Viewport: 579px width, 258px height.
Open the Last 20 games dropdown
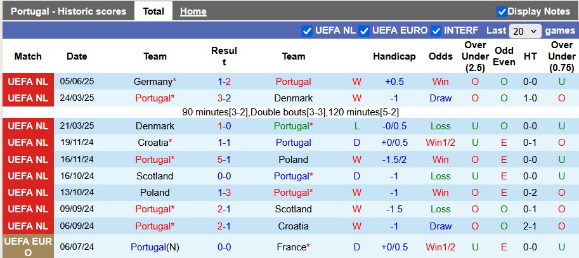[x=526, y=30]
